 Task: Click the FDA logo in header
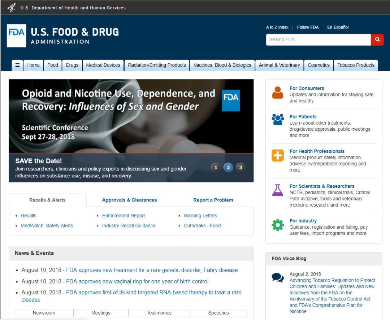17,36
